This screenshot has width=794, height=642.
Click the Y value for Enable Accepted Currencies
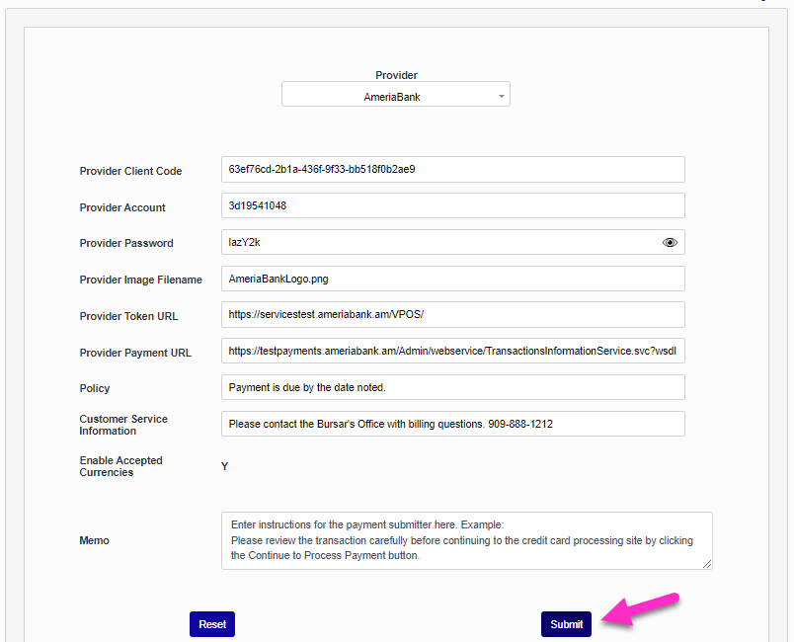point(225,466)
